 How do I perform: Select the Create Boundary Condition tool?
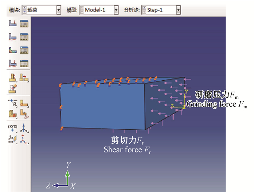pyautogui.click(x=13, y=37)
